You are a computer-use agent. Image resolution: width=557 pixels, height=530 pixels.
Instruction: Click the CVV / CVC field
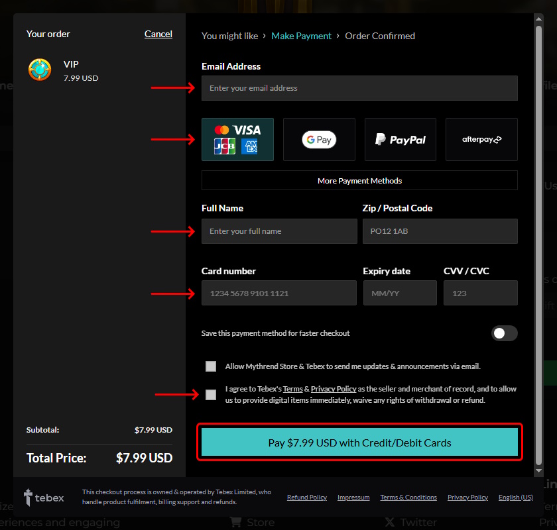coord(481,293)
